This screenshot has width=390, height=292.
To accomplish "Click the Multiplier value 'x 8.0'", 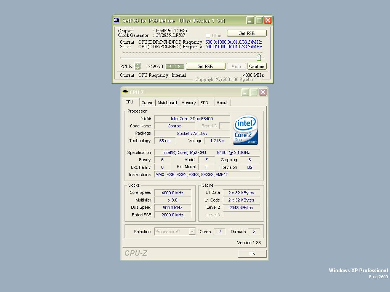I will pos(173,200).
